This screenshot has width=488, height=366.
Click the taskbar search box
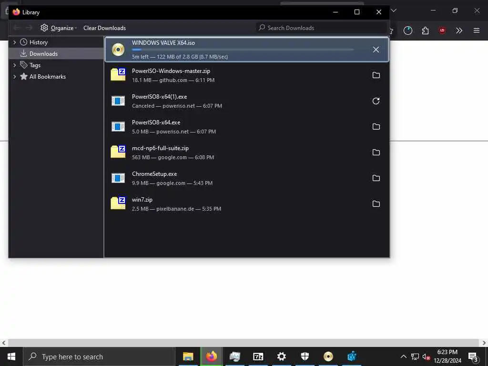(x=99, y=356)
